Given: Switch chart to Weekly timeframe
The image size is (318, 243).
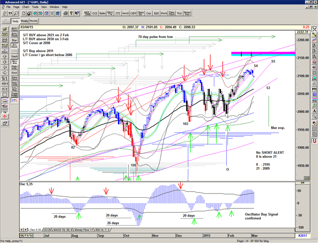Looking at the screenshot, I should [x=24, y=21].
